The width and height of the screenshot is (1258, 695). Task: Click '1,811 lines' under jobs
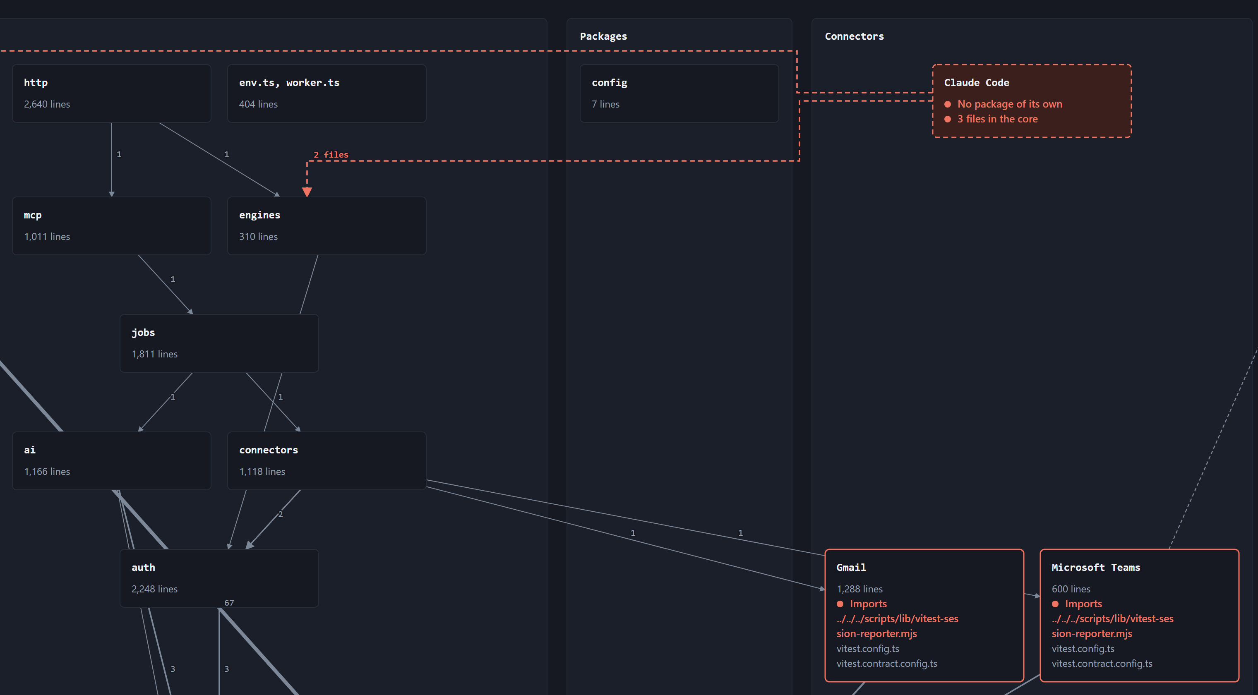pos(154,354)
